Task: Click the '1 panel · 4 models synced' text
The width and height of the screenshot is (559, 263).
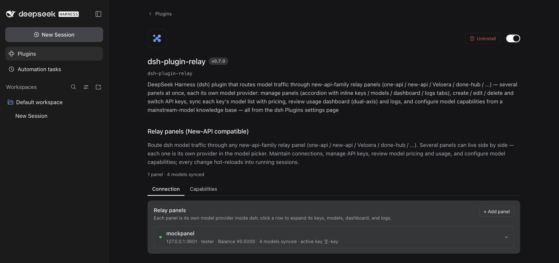Action: click(x=176, y=174)
